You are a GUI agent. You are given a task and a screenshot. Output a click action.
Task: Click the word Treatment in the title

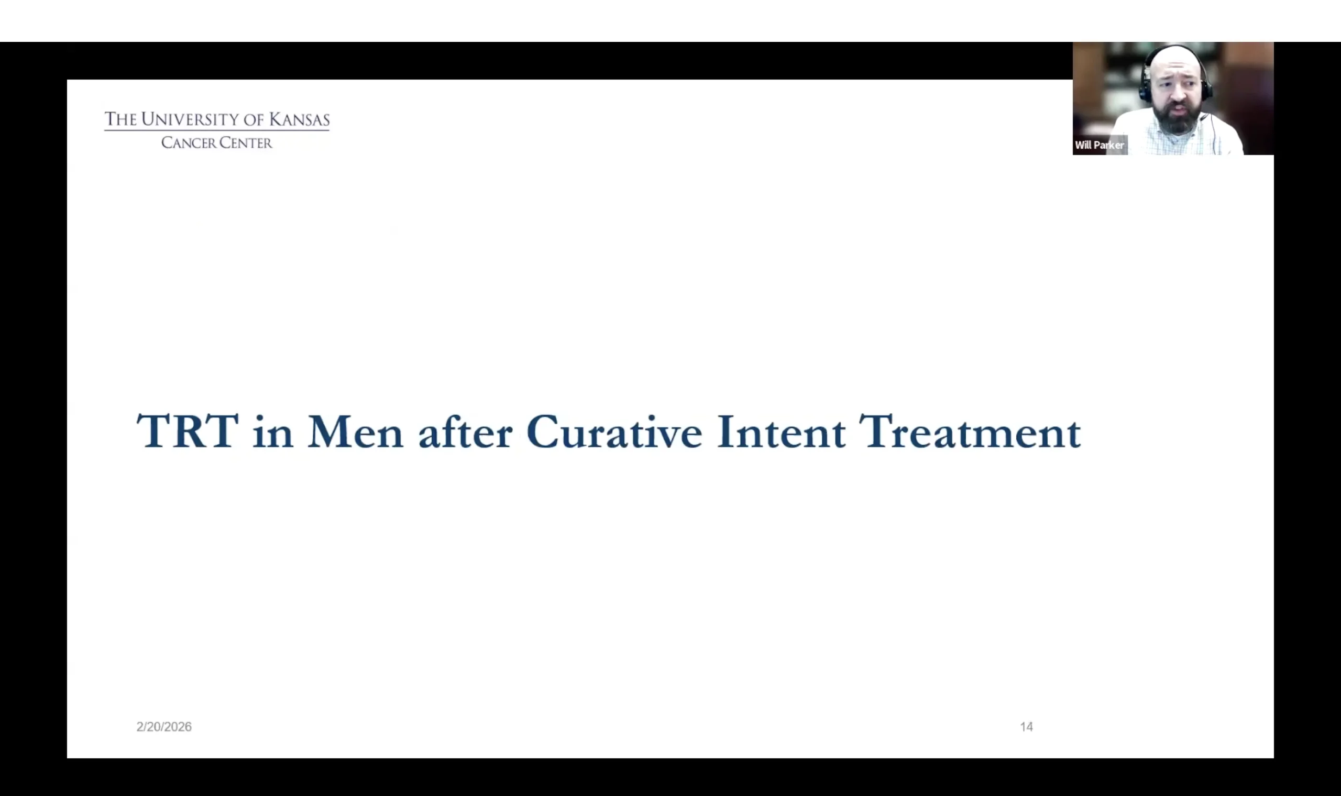point(970,432)
